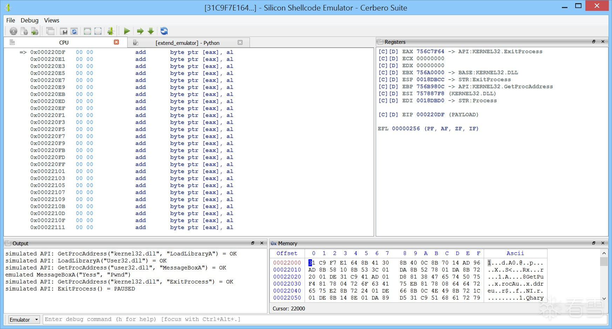
Task: Click the green down-arrow Step Into icon
Action: point(151,31)
